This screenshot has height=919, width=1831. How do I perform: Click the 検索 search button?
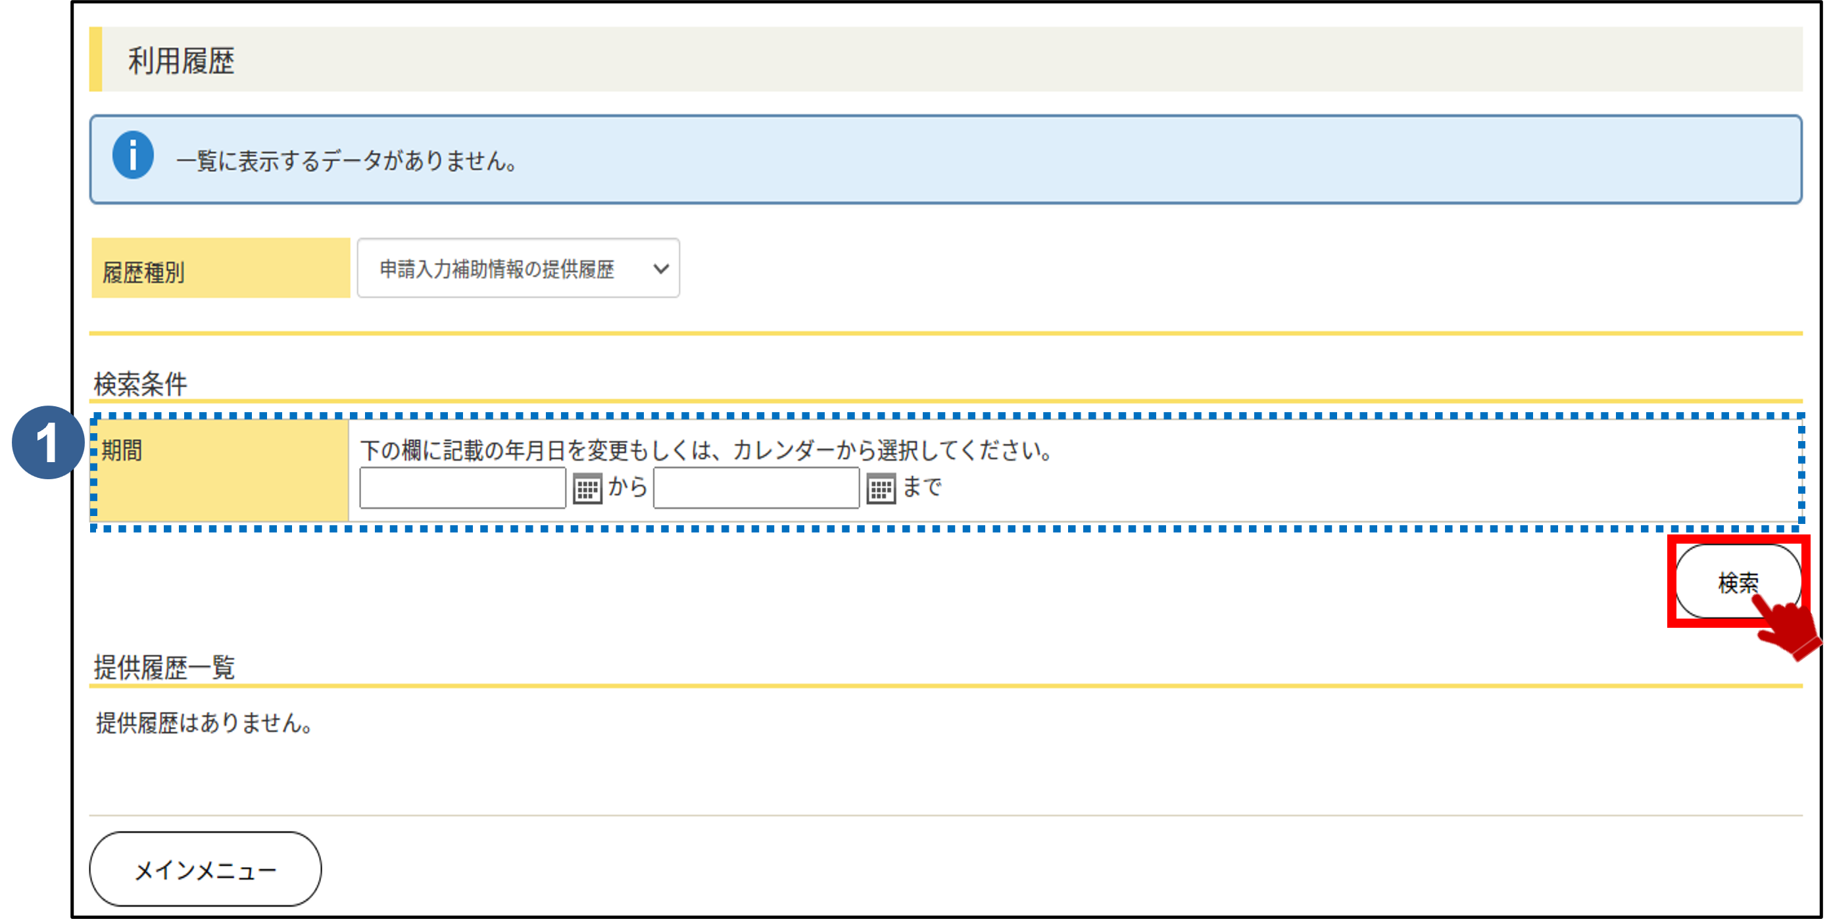pos(1738,582)
